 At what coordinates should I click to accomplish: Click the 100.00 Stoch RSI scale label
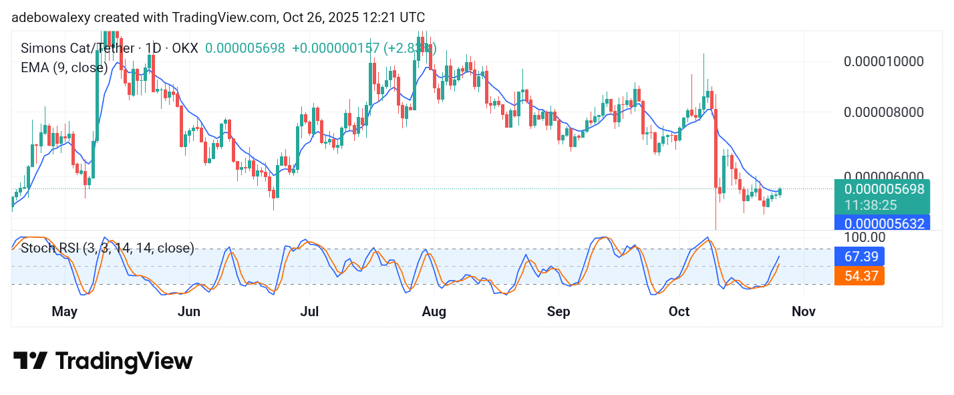[x=864, y=237]
